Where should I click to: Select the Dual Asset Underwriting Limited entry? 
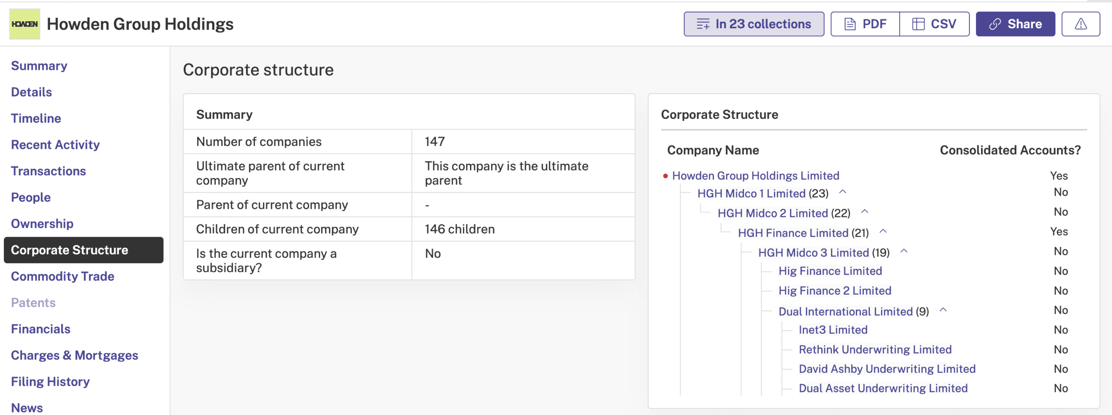[x=883, y=388]
